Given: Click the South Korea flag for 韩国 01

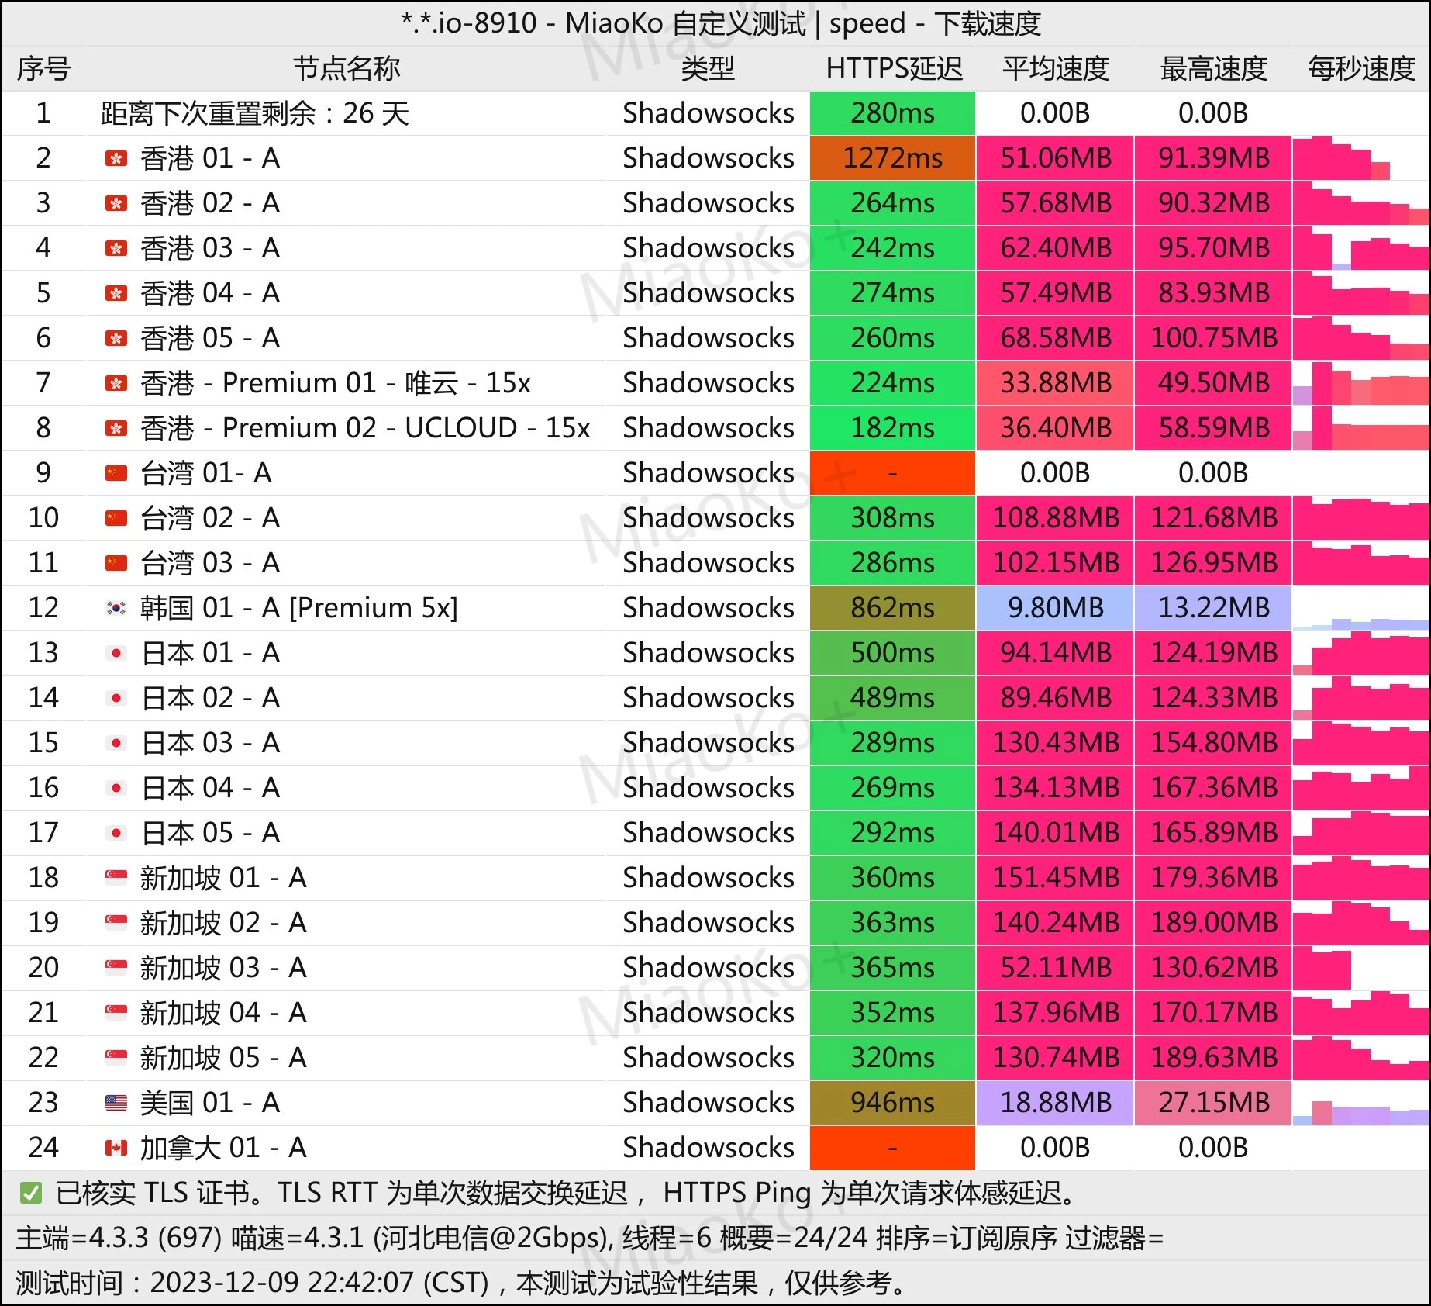Looking at the screenshot, I should click(116, 608).
